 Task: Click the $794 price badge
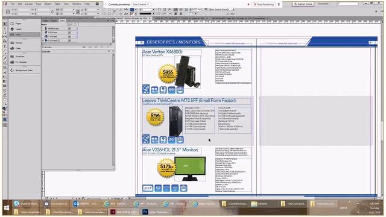pos(155,116)
